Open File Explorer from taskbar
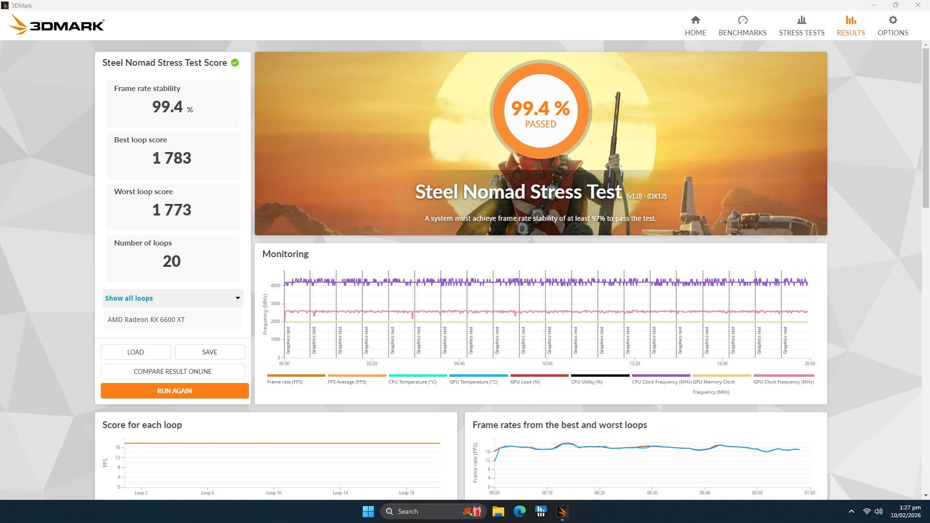The width and height of the screenshot is (930, 523). point(498,511)
